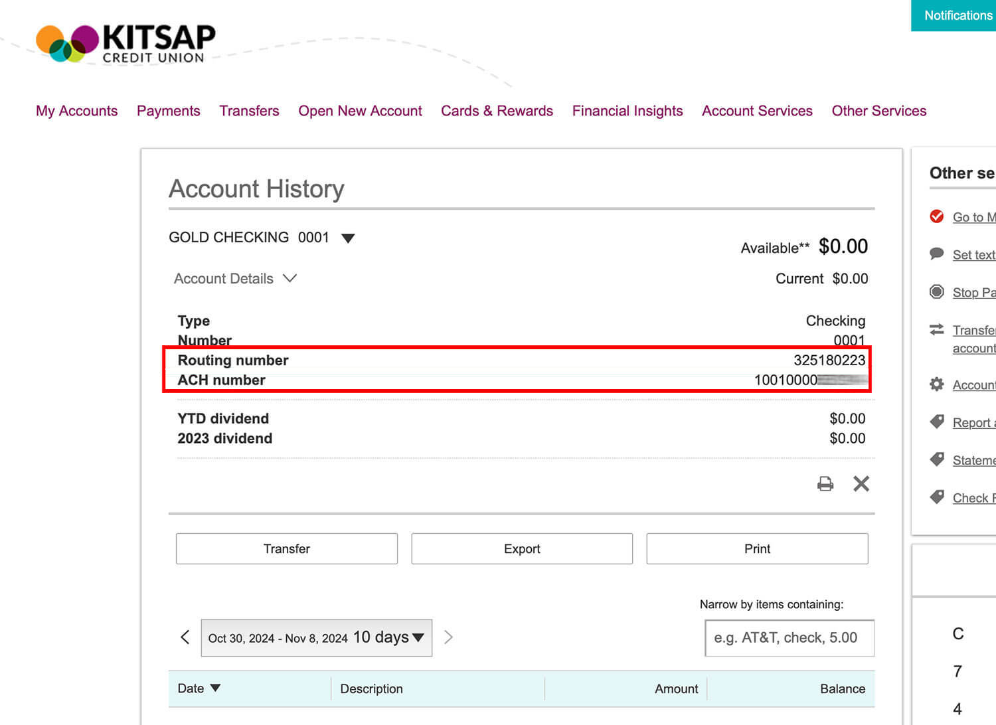Select the Statements tag icon
This screenshot has width=996, height=725.
coord(938,459)
